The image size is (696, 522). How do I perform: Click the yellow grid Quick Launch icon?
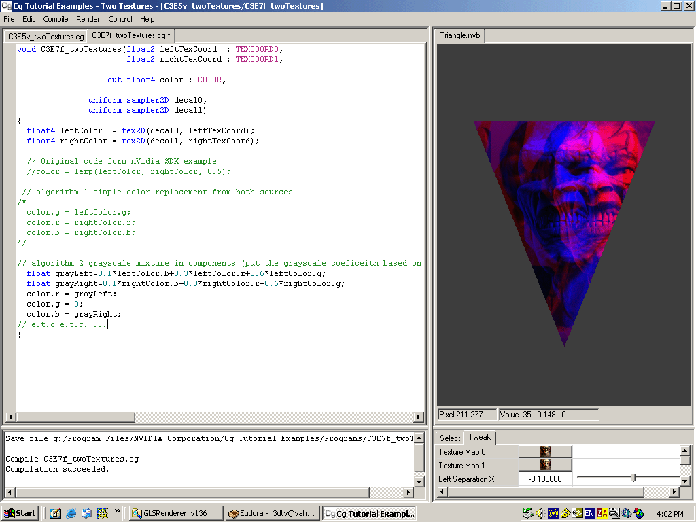click(x=103, y=513)
